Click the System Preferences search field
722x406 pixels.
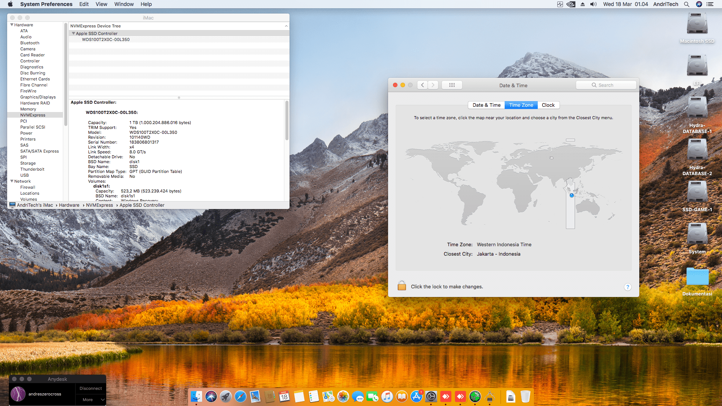click(x=606, y=85)
